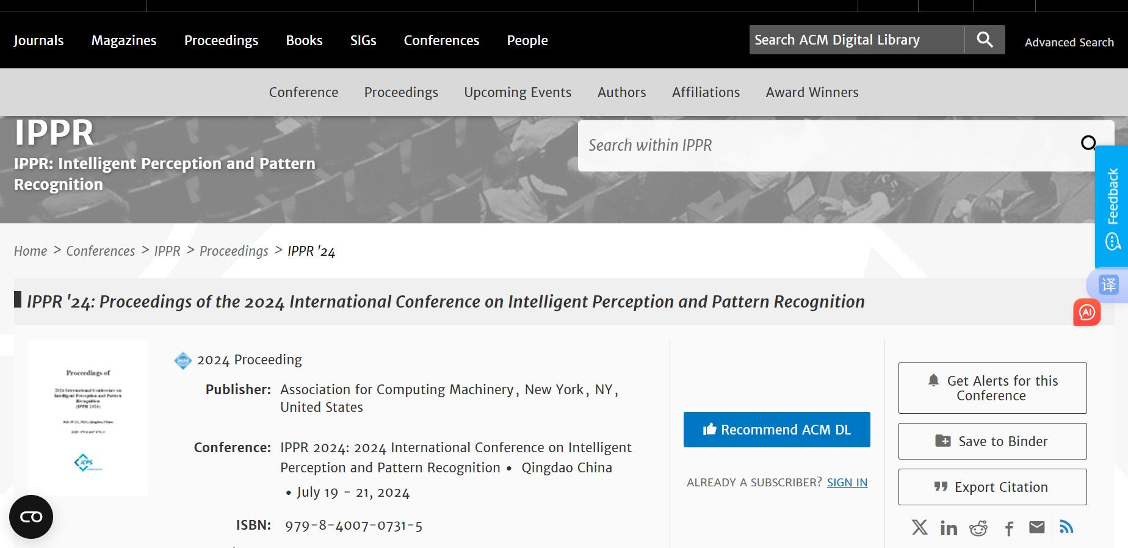1128x548 pixels.
Task: Click Get Alerts for this Conference
Action: click(x=992, y=388)
